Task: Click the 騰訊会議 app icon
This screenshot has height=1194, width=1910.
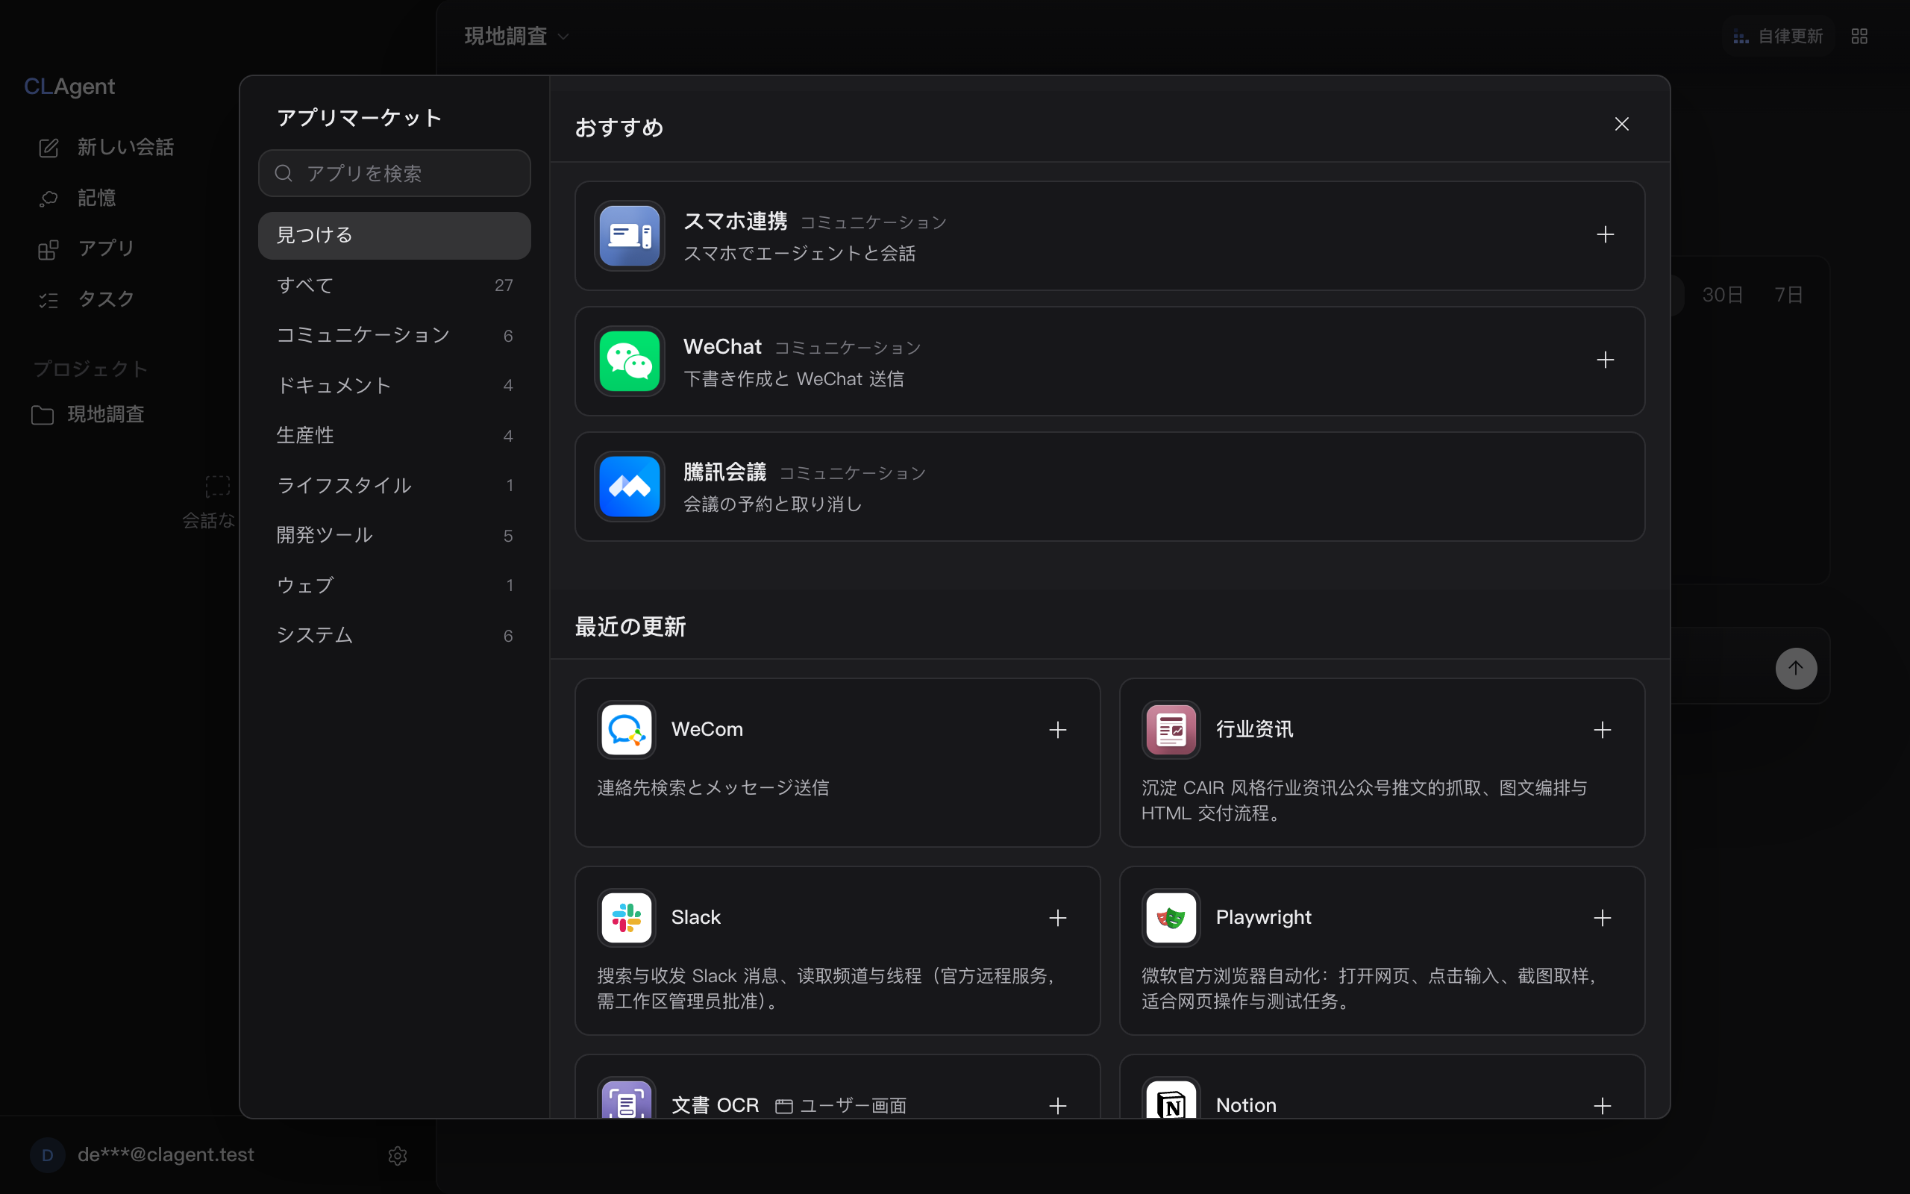Action: (629, 487)
